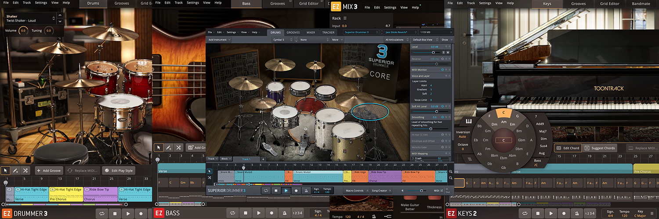This screenshot has height=219, width=659.
Task: Stop playback in Superior Drummer 3
Action: (x=276, y=191)
